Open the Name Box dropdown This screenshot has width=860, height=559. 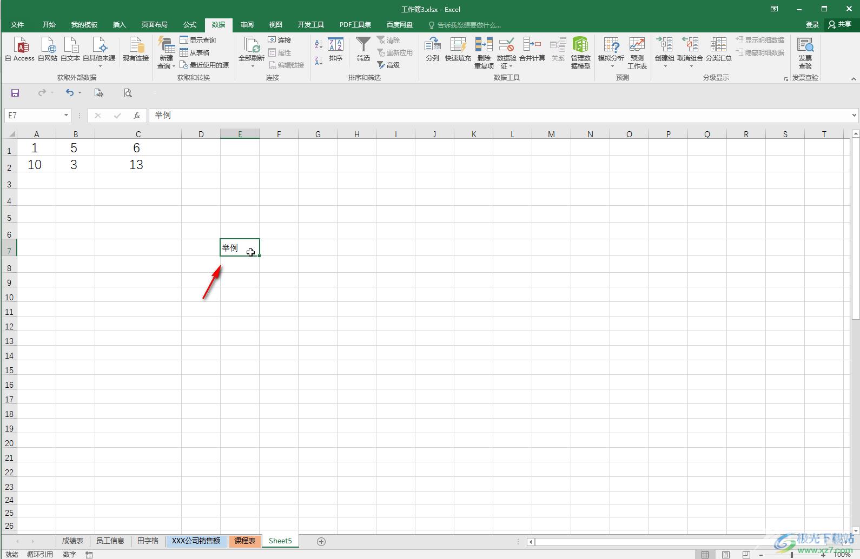tap(66, 115)
